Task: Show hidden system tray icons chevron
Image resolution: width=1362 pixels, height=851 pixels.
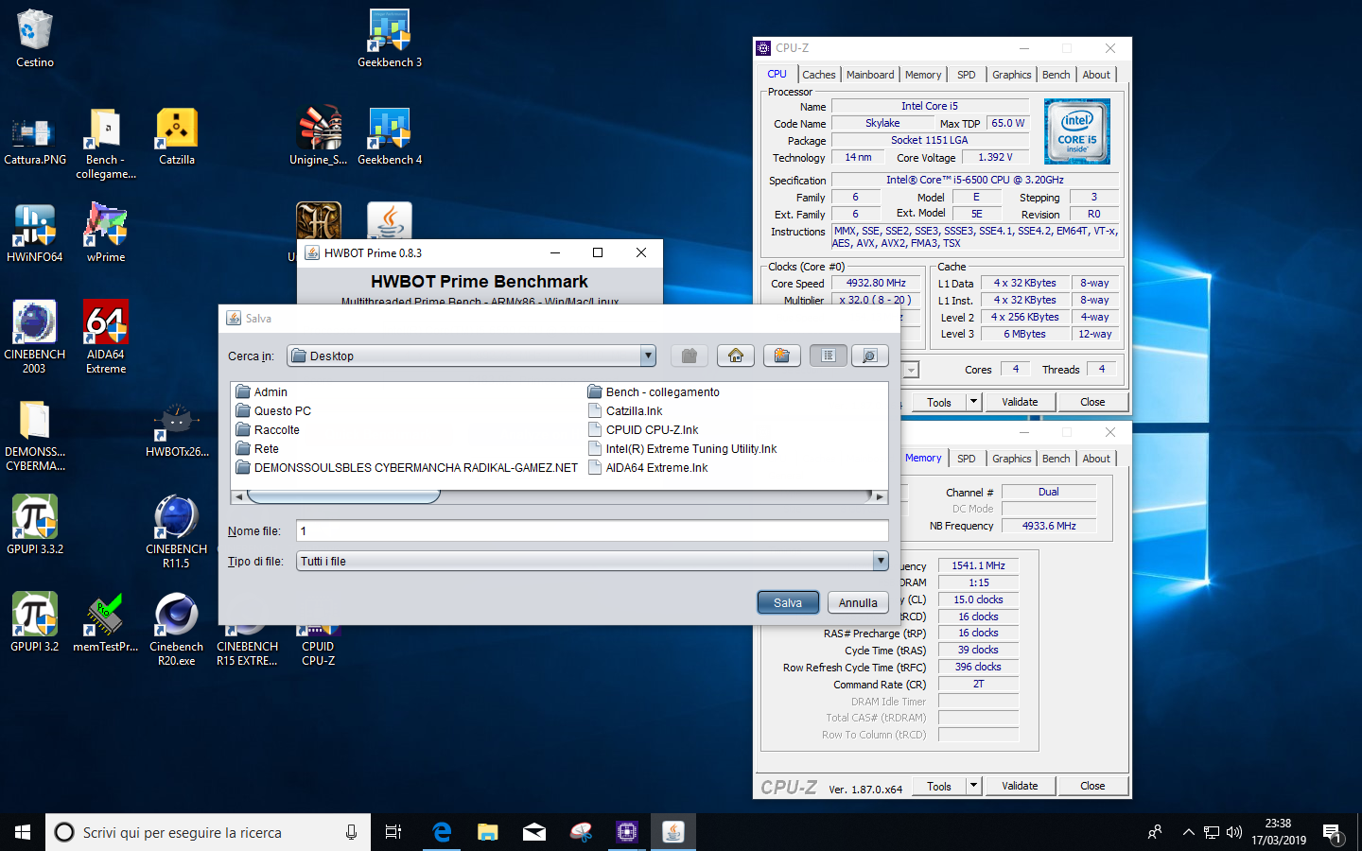Action: [x=1188, y=832]
